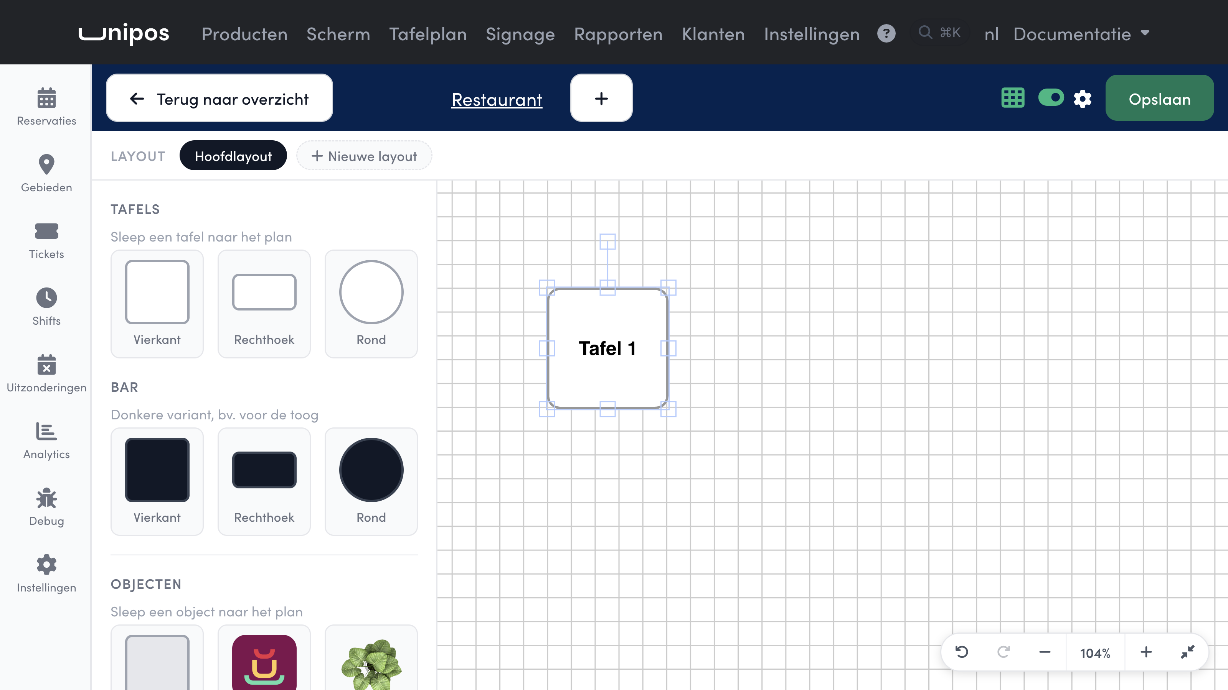Screen dimensions: 1228x690
Task: Click Nieuwe layout button
Action: [364, 156]
